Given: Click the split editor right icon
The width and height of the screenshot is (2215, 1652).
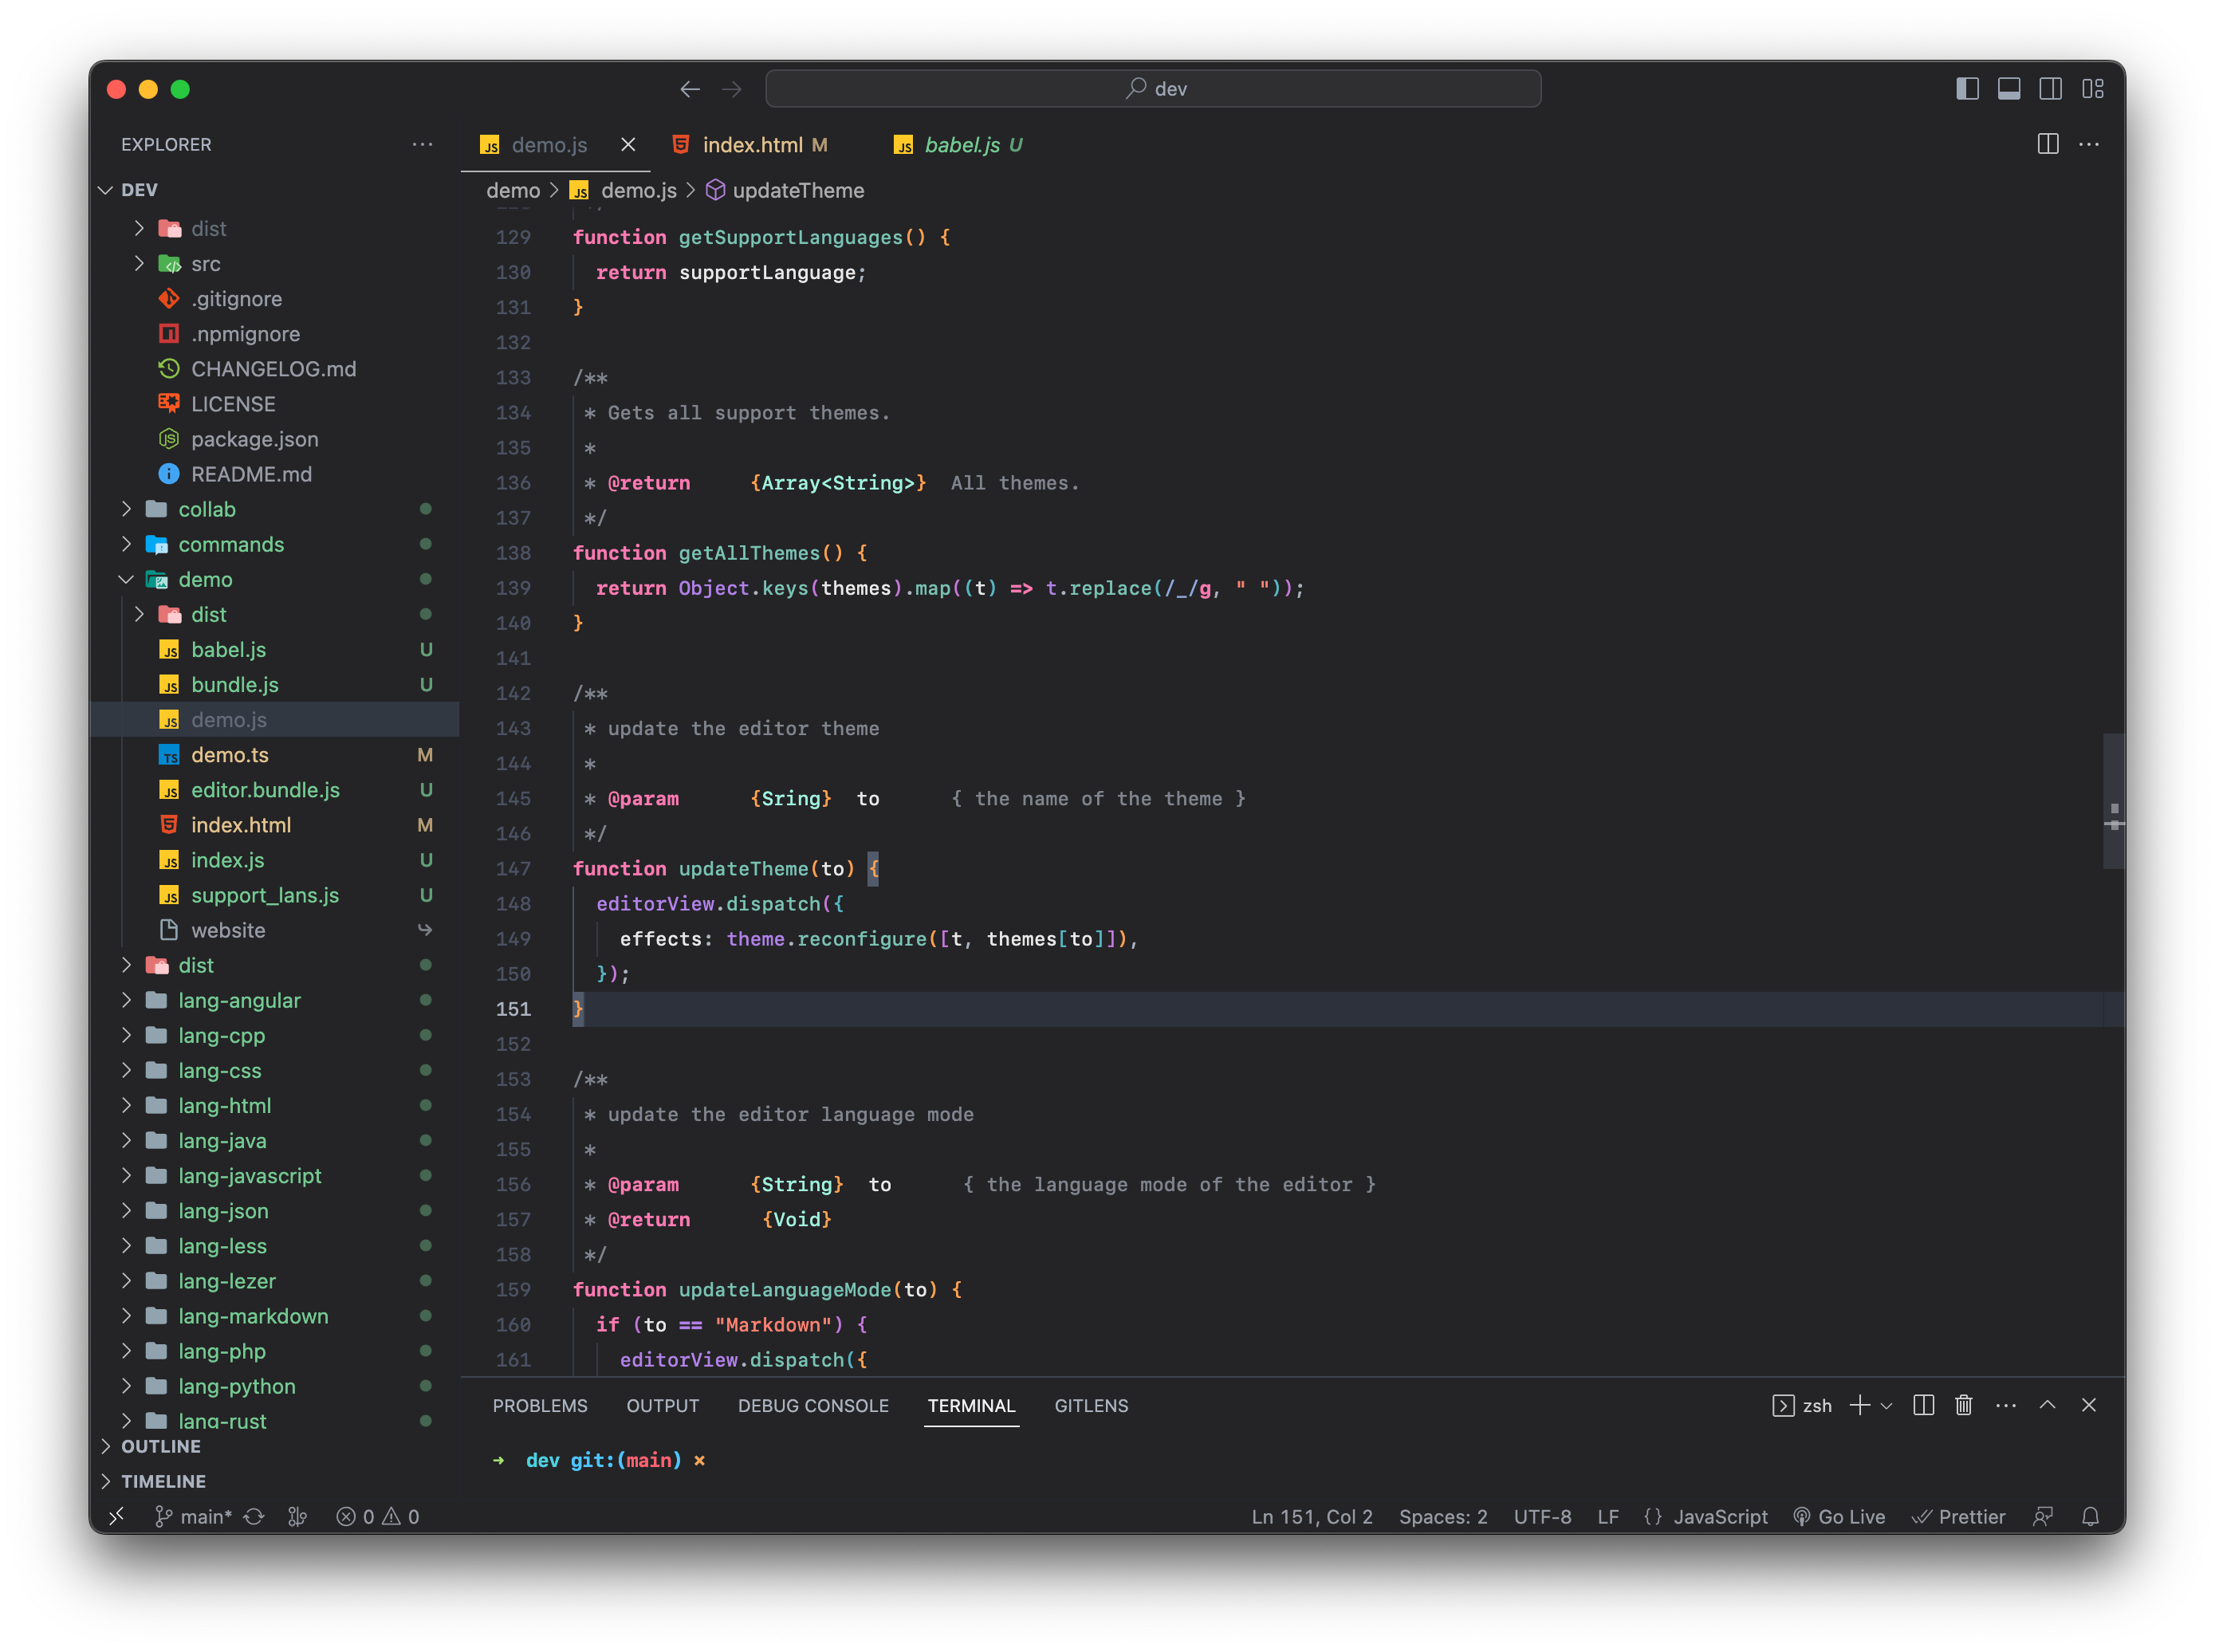Looking at the screenshot, I should (x=2047, y=144).
